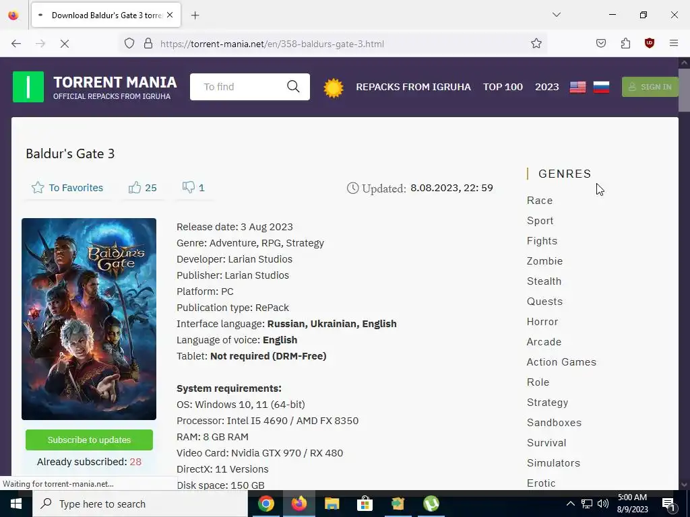Open the Stealth genre link
The image size is (690, 517).
coord(544,281)
